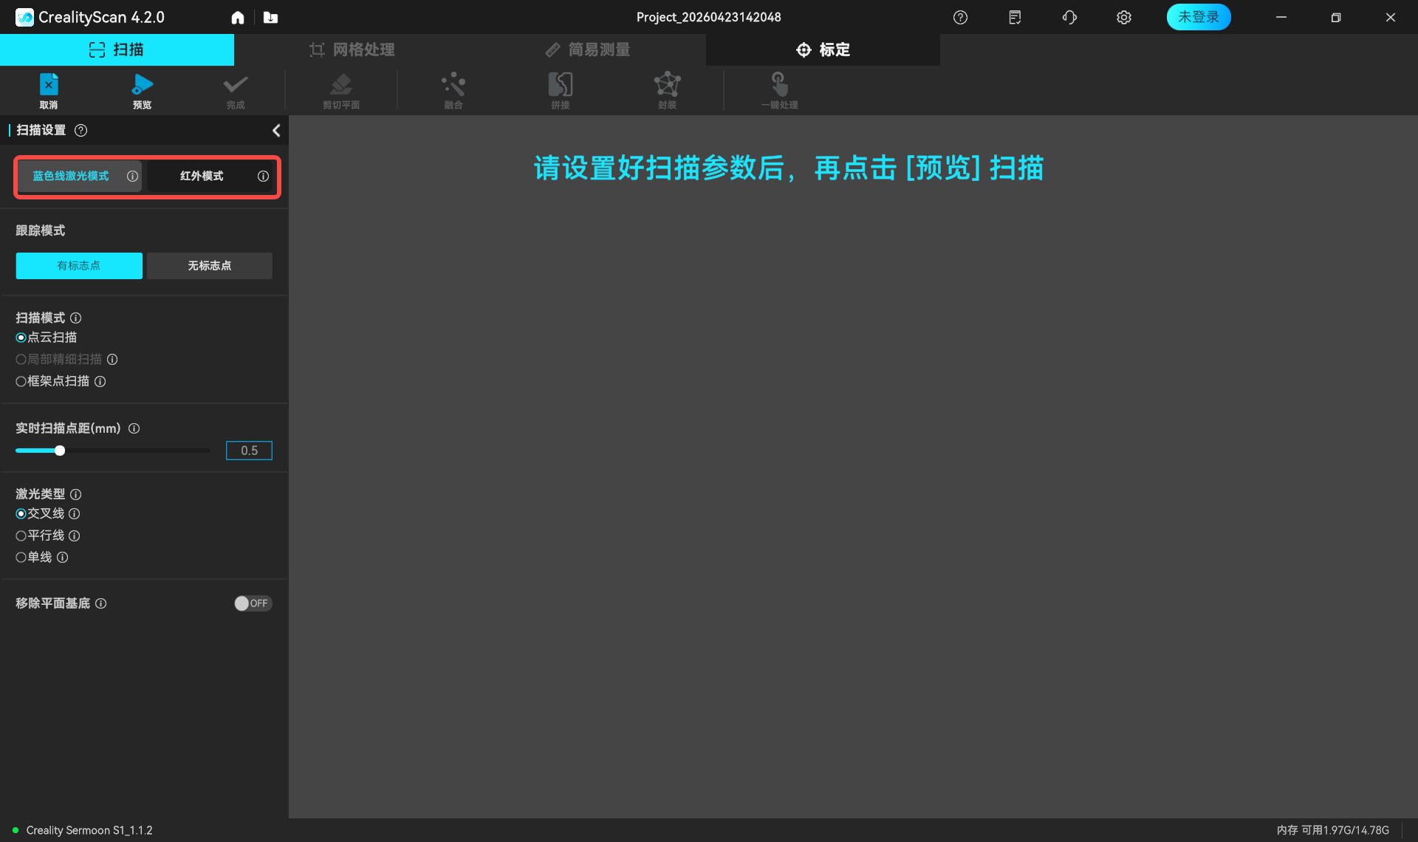Click the 实时扫描点距 slider track
Image resolution: width=1418 pixels, height=842 pixels.
click(x=133, y=451)
